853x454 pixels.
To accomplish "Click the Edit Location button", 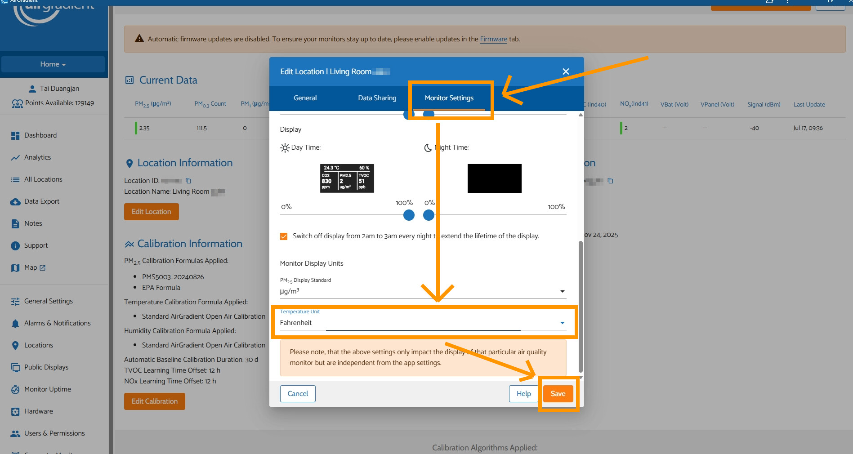I will pos(152,212).
